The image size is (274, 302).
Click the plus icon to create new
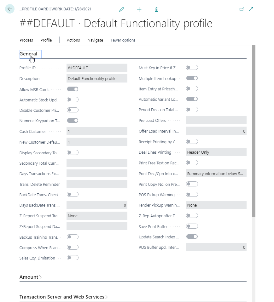coord(139,9)
